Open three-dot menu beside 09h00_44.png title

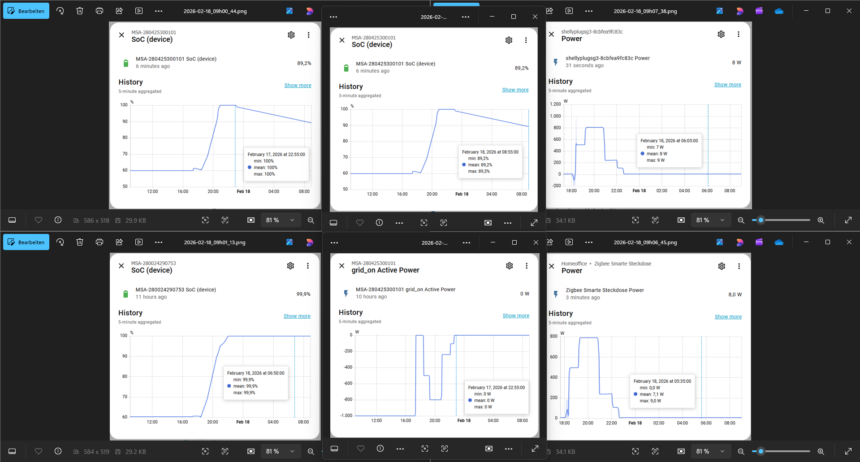(159, 11)
